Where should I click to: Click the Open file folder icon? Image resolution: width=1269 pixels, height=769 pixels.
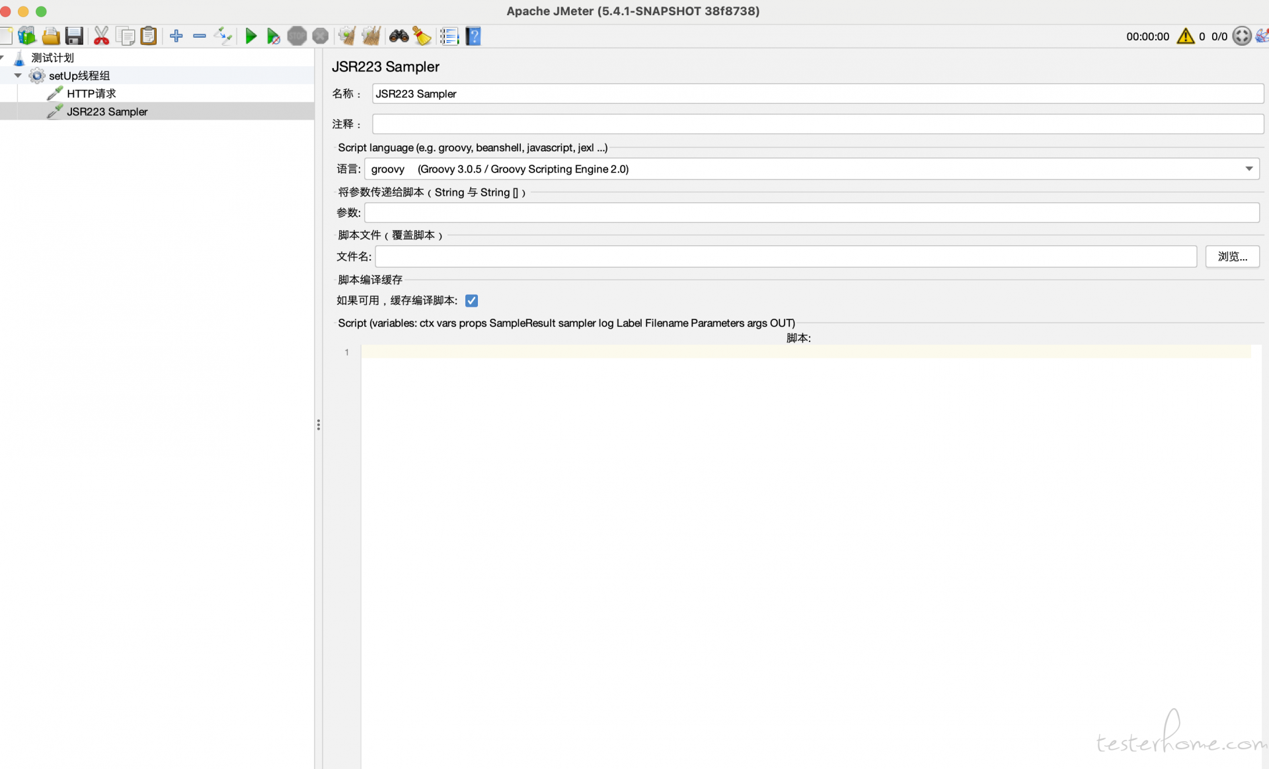[x=51, y=36]
